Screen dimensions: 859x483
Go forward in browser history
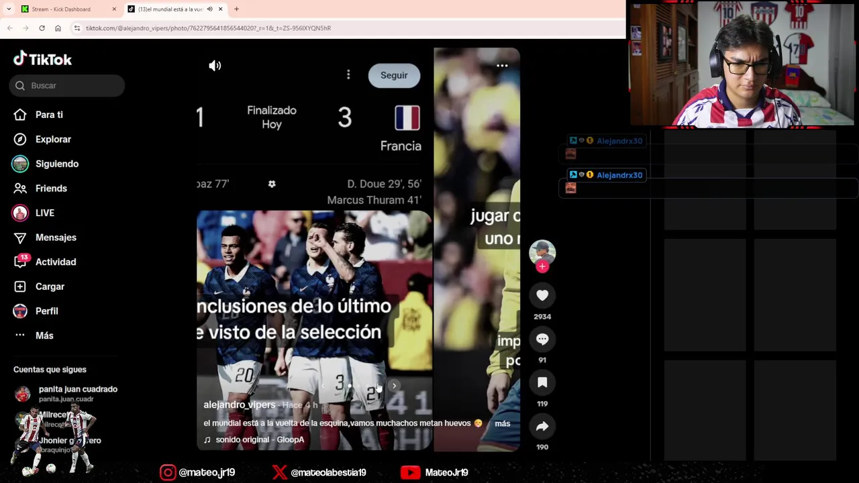point(26,28)
